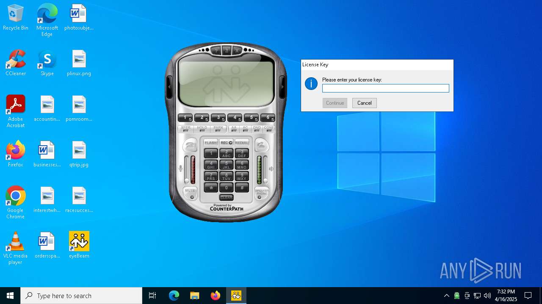Screen dimensions: 542x304
Task: Select the Google Chrome desktop icon
Action: [16, 203]
